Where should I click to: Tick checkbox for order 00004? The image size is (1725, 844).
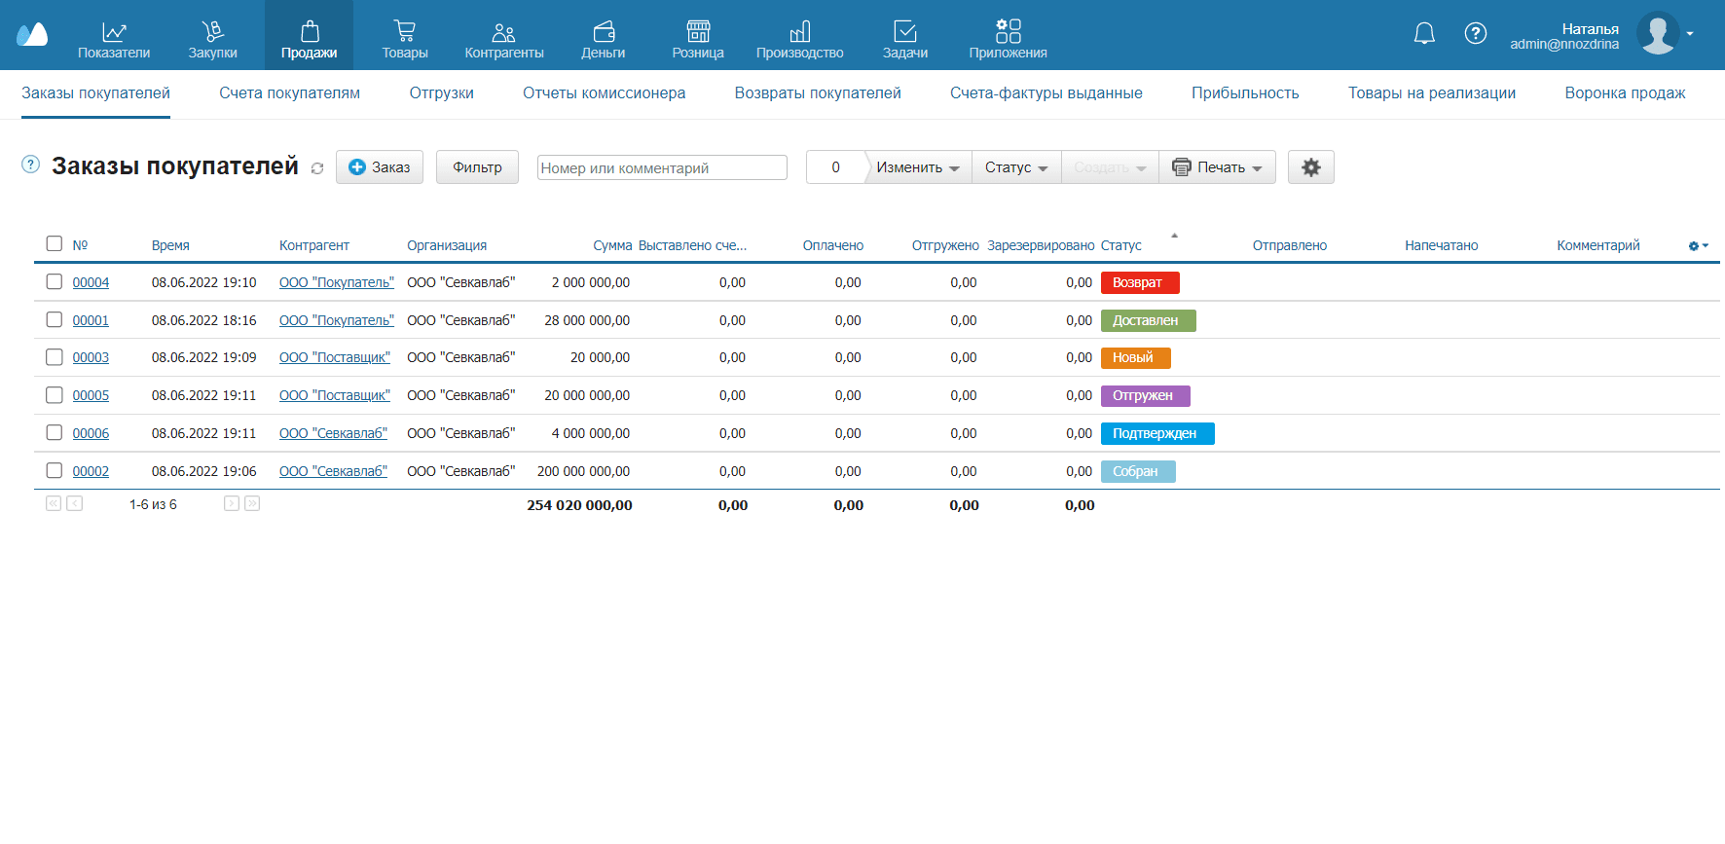[x=55, y=282]
